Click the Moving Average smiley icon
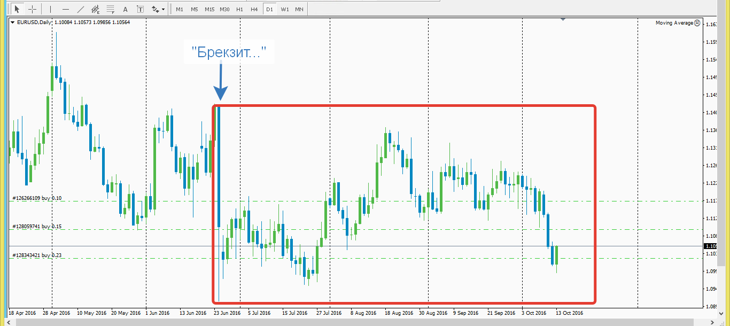 [697, 23]
